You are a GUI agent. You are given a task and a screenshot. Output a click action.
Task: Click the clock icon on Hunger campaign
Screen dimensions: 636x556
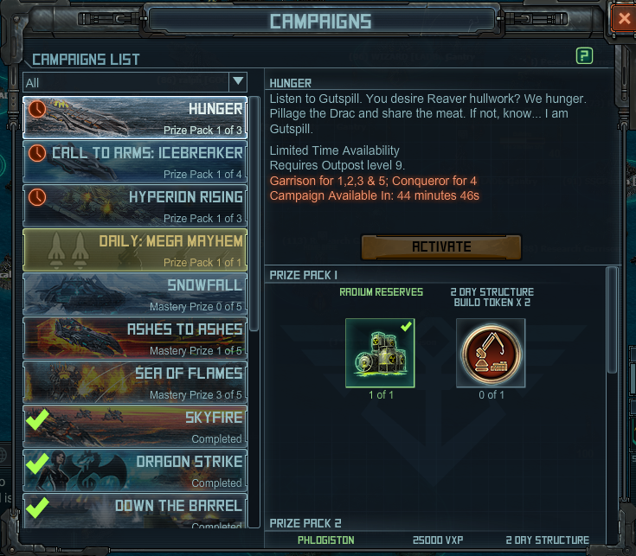coord(37,109)
